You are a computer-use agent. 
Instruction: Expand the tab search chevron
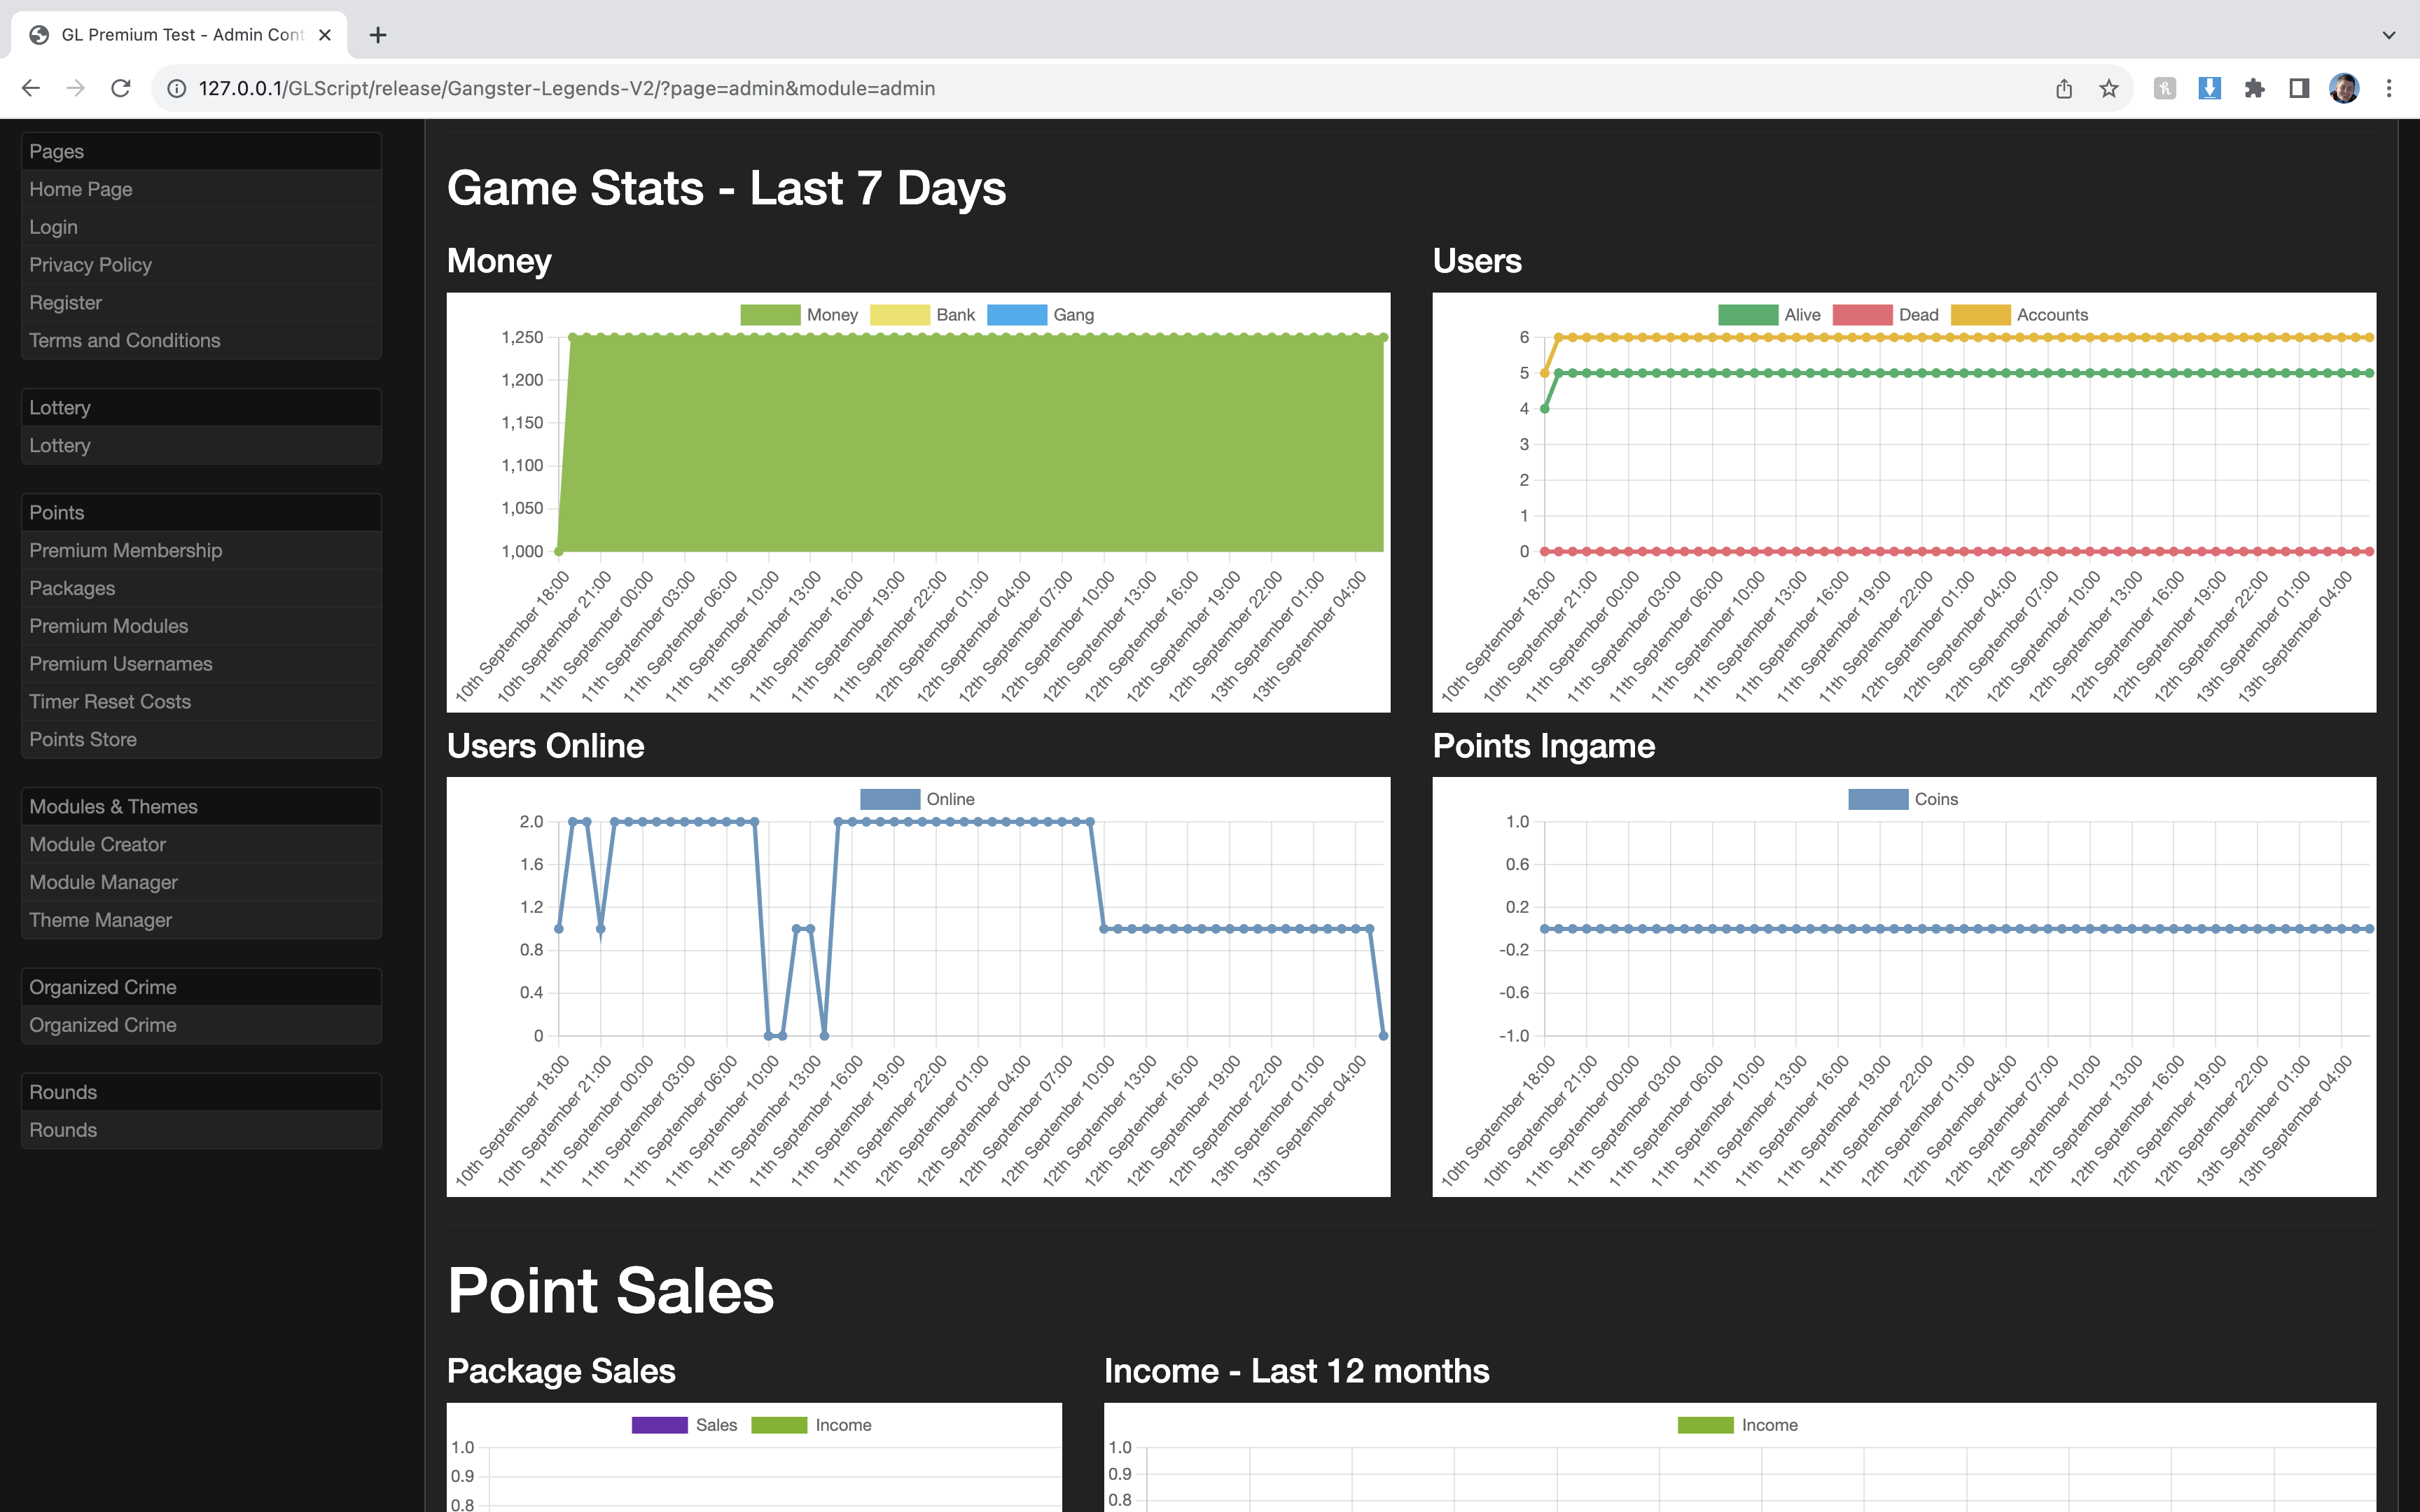point(2389,35)
